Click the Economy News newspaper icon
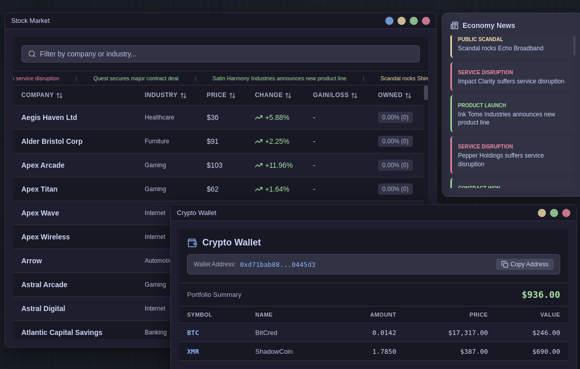 (x=454, y=25)
